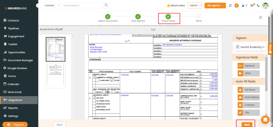The width and height of the screenshot is (273, 127).
Task: Click the phone call icon
Action: pyautogui.click(x=258, y=6)
